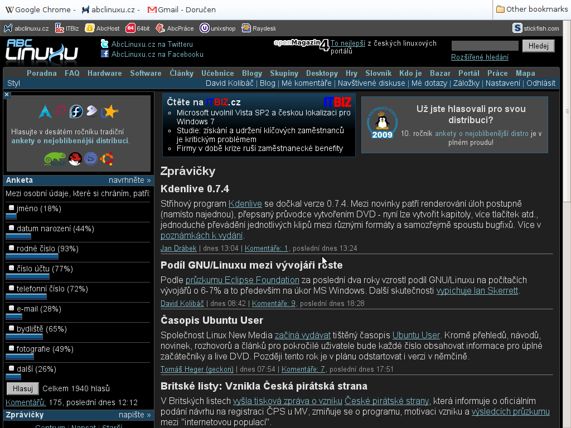
Task: Focus the site search text field
Action: [x=485, y=46]
